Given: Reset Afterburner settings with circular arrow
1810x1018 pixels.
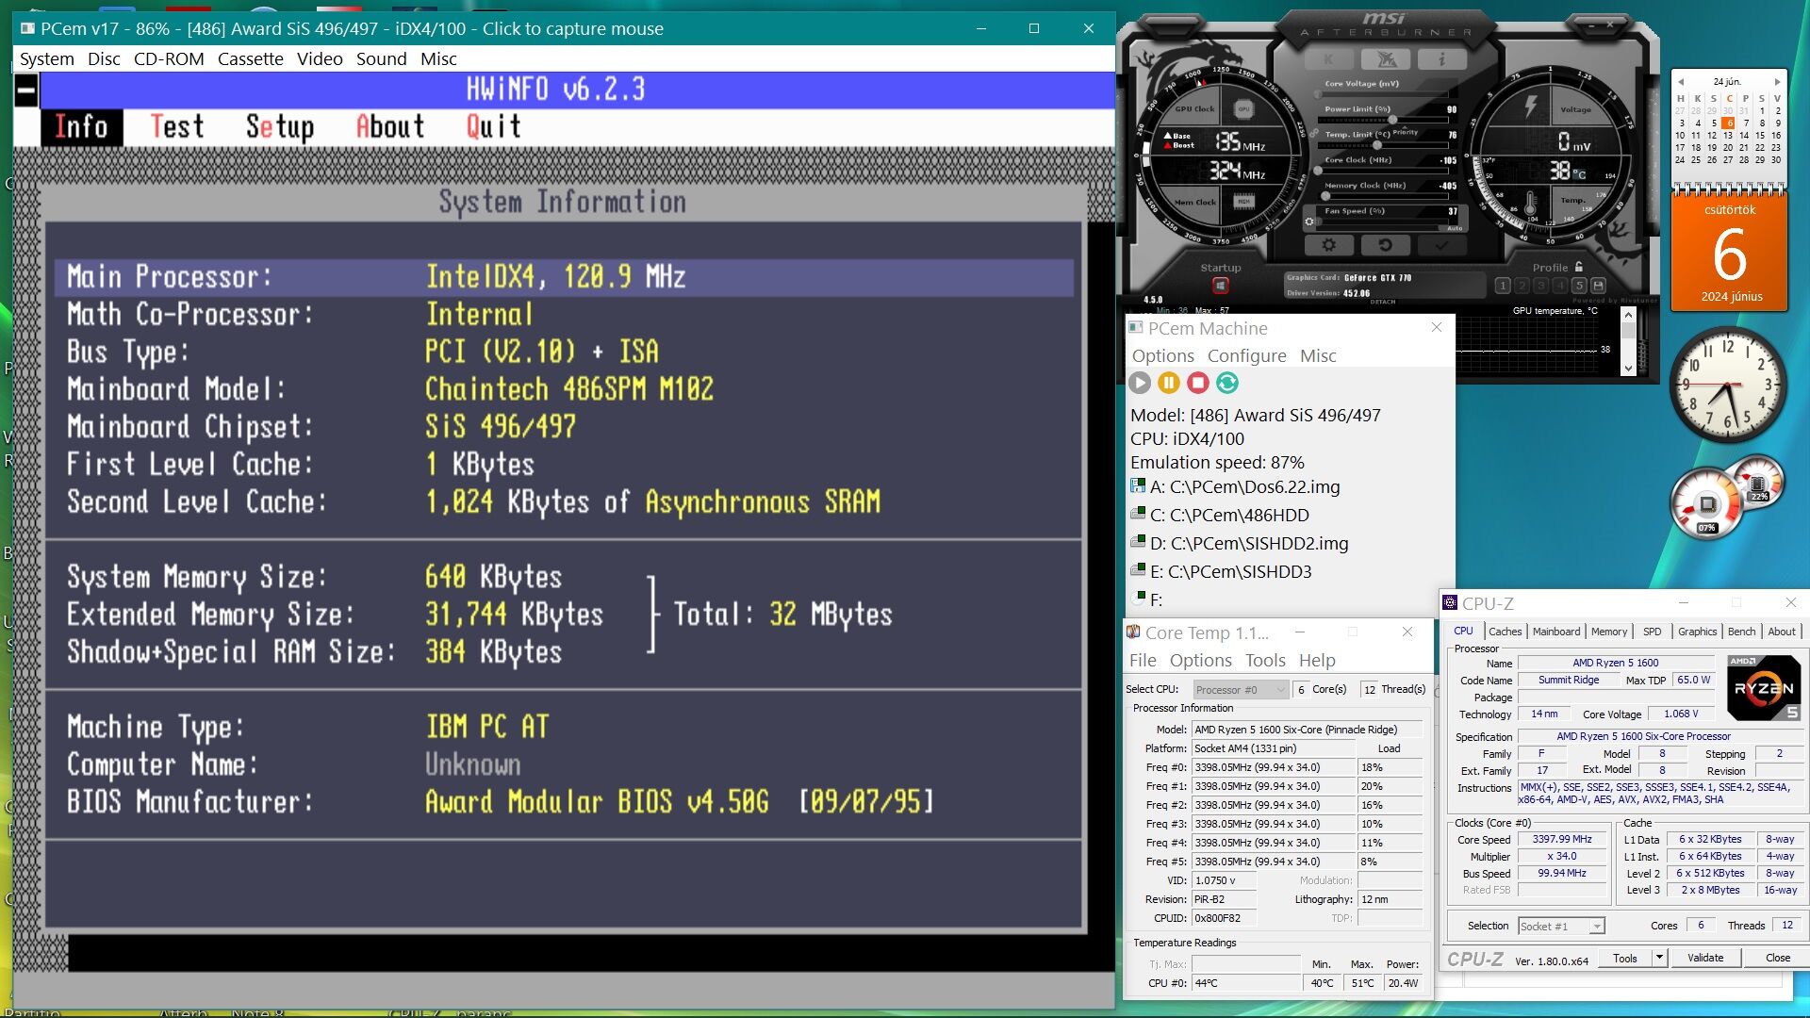Looking at the screenshot, I should [1386, 245].
